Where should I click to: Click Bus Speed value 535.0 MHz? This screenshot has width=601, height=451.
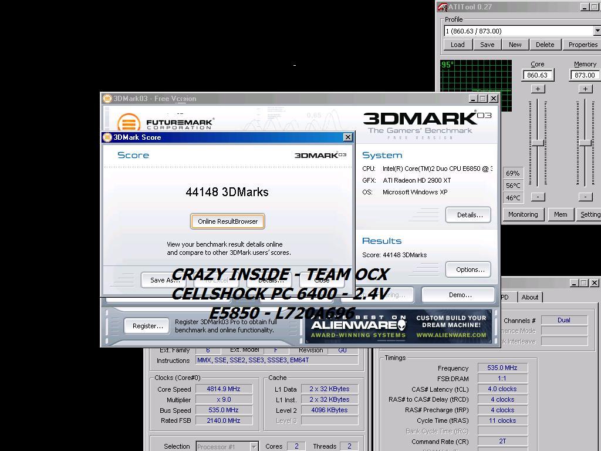pos(224,410)
